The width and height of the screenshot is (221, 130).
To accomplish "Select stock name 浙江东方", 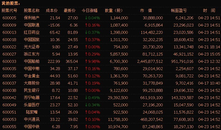I will [32, 54].
